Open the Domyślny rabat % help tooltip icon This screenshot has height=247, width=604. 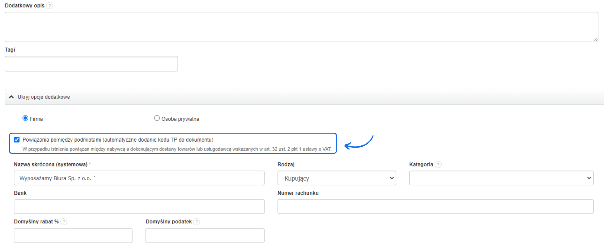(x=64, y=222)
